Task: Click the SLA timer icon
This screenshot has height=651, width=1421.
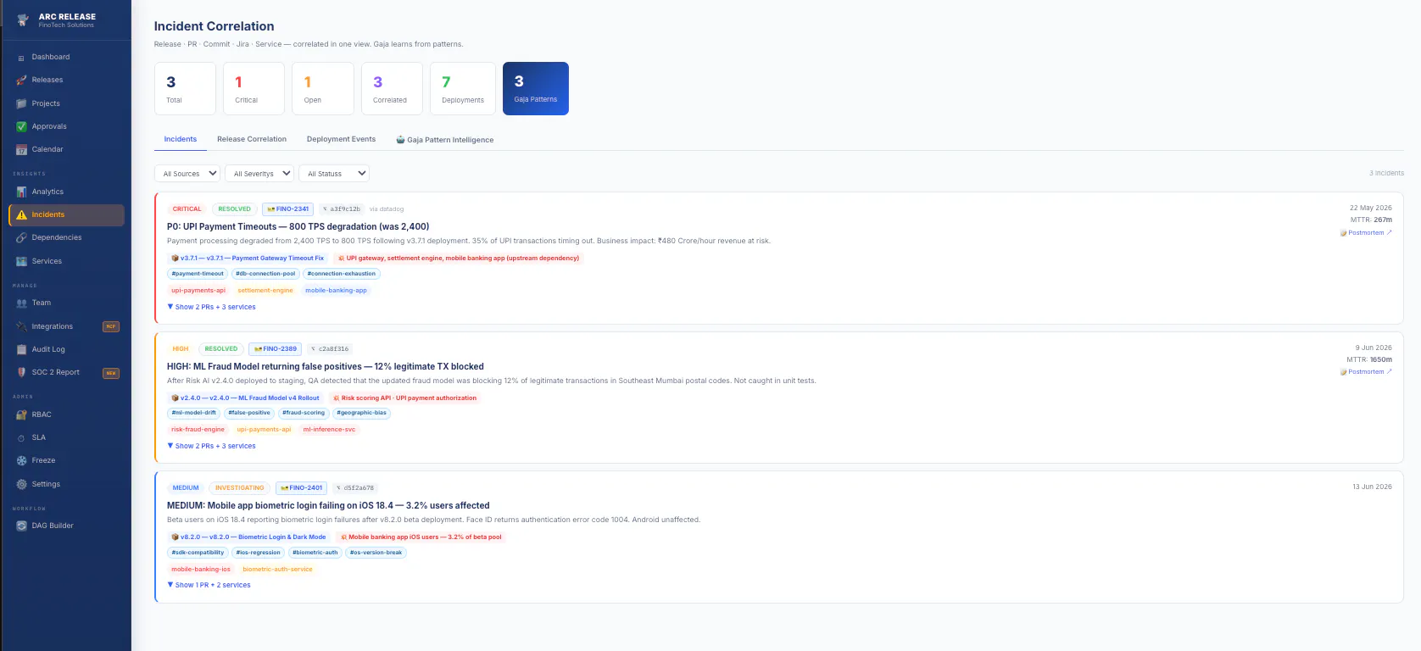Action: 21,438
